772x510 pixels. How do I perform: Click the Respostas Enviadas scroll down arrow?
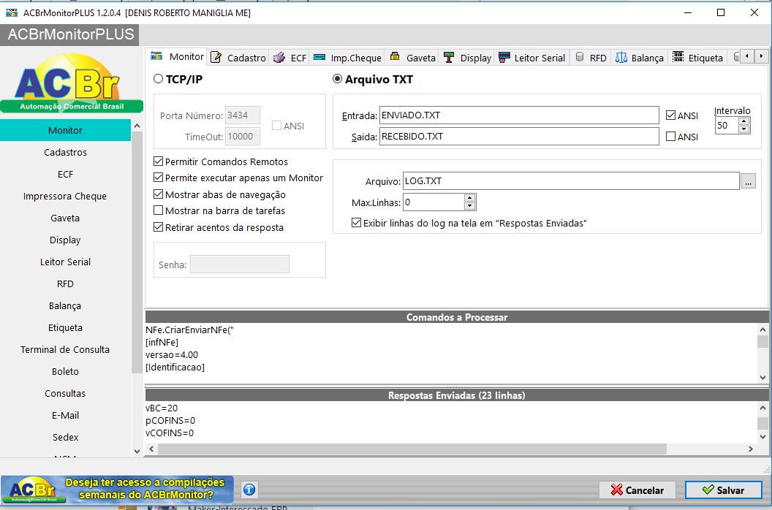762,436
